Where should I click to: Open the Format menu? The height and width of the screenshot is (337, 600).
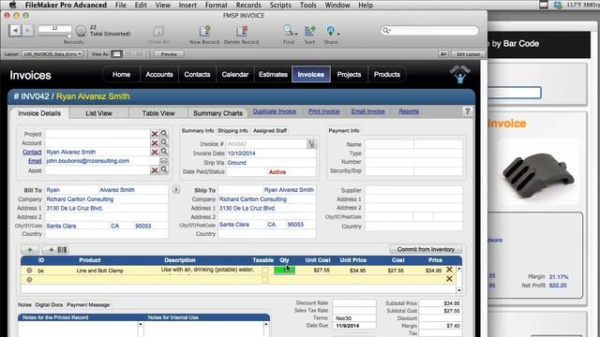pyautogui.click(x=217, y=5)
